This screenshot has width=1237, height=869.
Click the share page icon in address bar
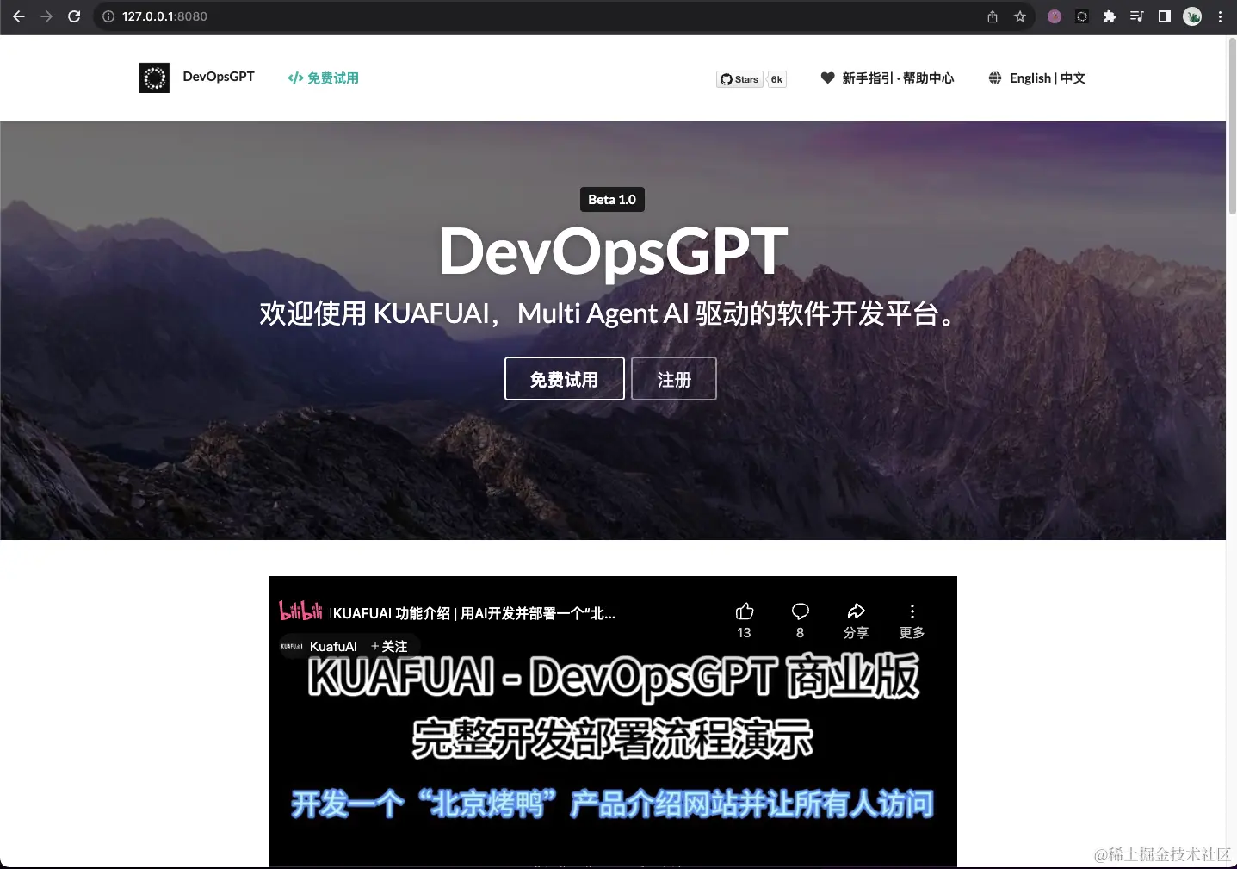coord(993,16)
